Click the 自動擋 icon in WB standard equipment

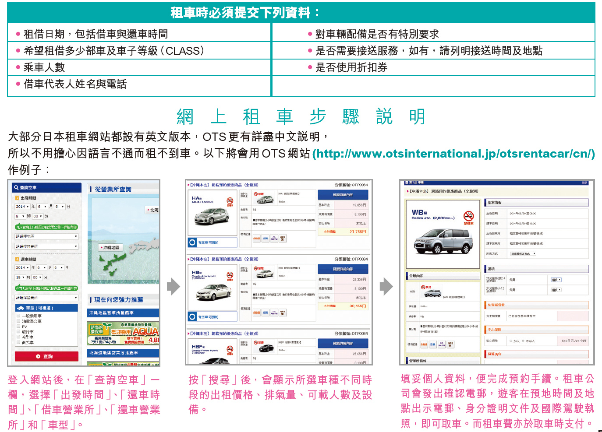tap(424, 344)
